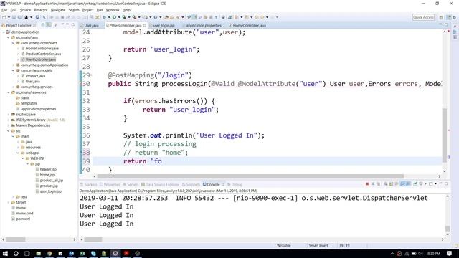
Task: Click the Save All toolbar icon
Action: point(19,17)
